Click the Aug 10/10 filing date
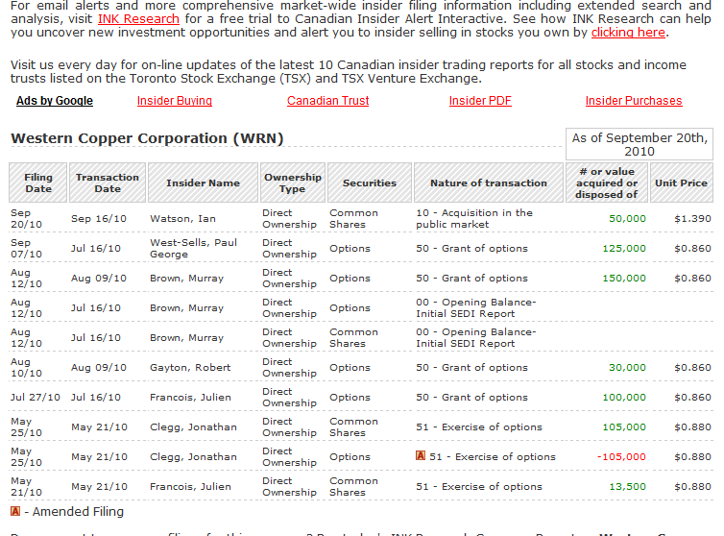The width and height of the screenshot is (724, 536). coord(26,367)
